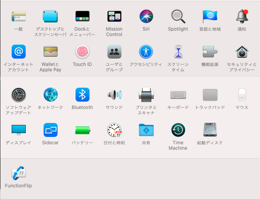The width and height of the screenshot is (260, 199).
Task: Open アクセシビリティ preferences
Action: click(x=146, y=52)
